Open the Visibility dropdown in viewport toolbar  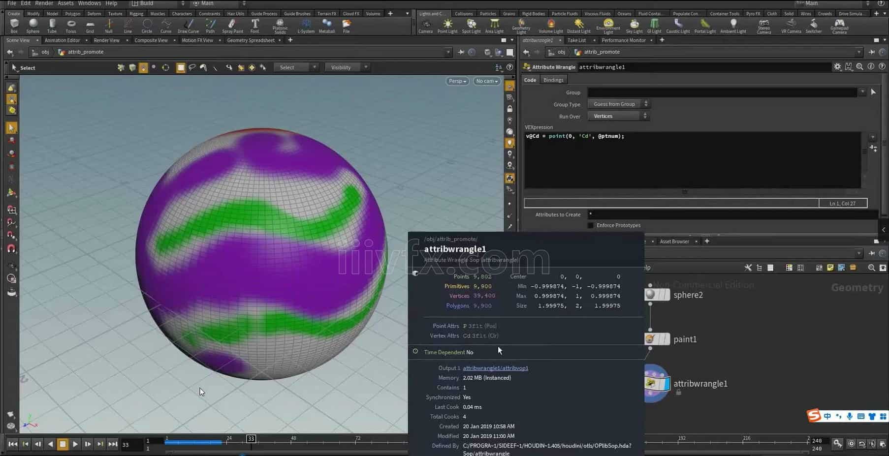[347, 67]
